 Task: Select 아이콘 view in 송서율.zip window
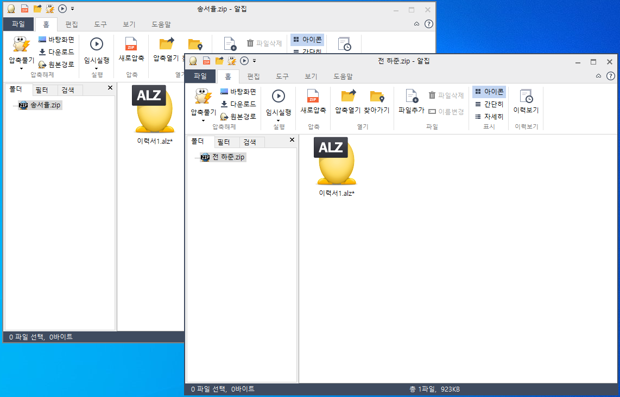pyautogui.click(x=307, y=40)
